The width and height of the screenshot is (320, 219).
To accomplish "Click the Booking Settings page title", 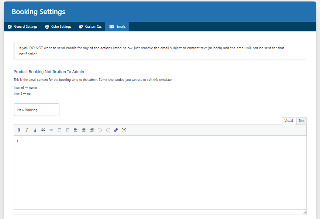I will pyautogui.click(x=38, y=12).
